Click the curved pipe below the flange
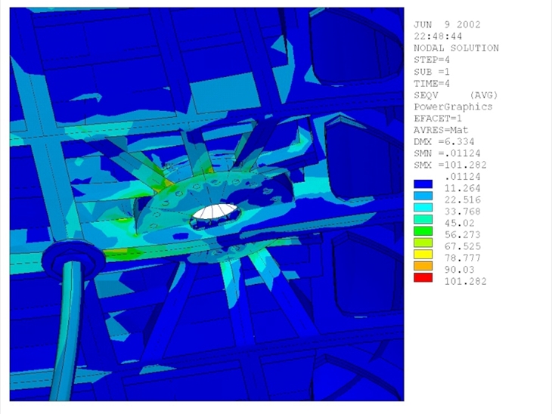Image resolution: width=552 pixels, height=414 pixels. (x=67, y=332)
